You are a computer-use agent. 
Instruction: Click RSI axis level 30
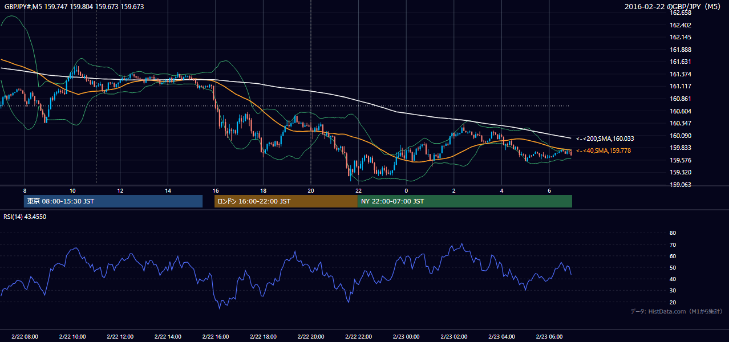[x=673, y=291]
